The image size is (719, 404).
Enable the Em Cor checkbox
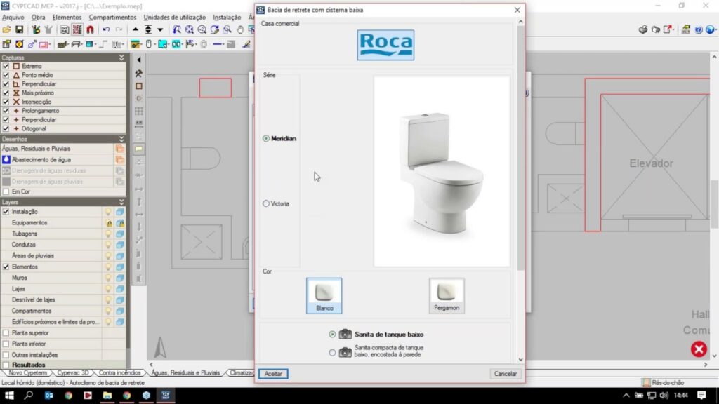[x=6, y=191]
